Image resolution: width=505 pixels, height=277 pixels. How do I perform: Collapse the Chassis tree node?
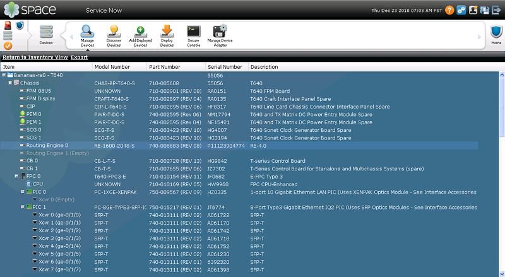click(x=10, y=83)
